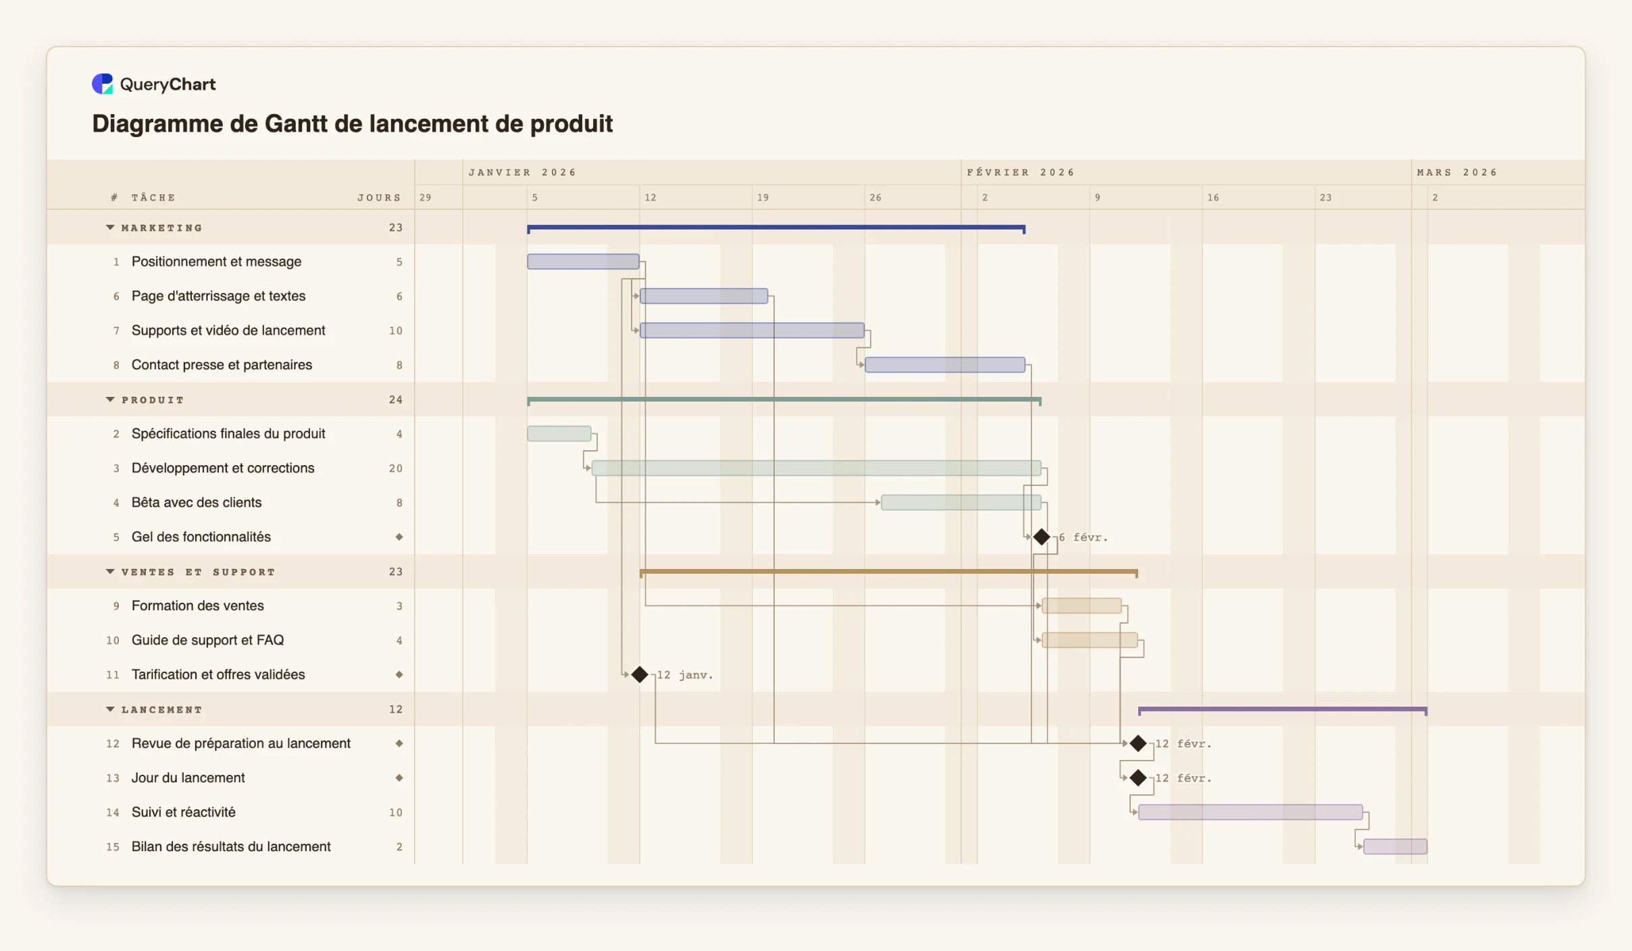The height and width of the screenshot is (951, 1632).
Task: Click the Développement et corrections bar
Action: point(816,468)
